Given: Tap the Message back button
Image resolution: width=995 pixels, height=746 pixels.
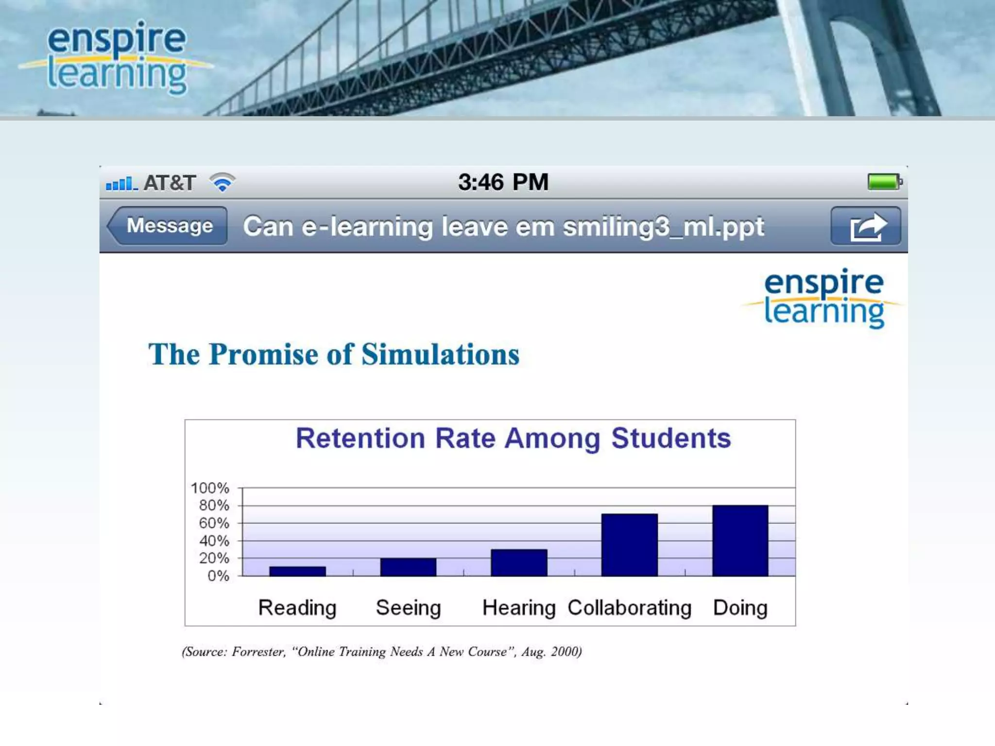Looking at the screenshot, I should (168, 226).
